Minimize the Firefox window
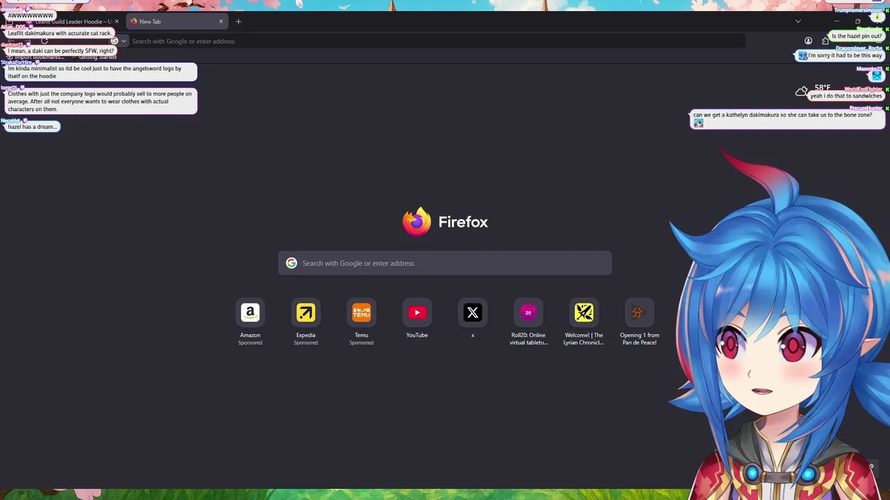The height and width of the screenshot is (500, 890). pyautogui.click(x=836, y=22)
